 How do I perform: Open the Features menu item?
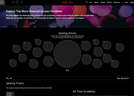[117, 2]
